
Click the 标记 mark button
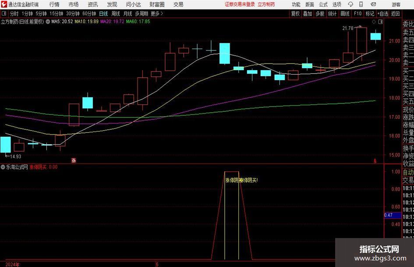click(x=370, y=14)
